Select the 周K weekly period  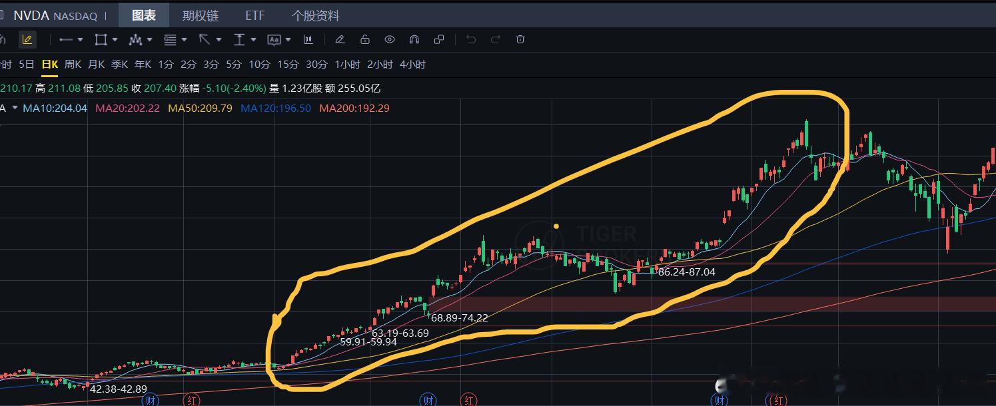point(73,65)
